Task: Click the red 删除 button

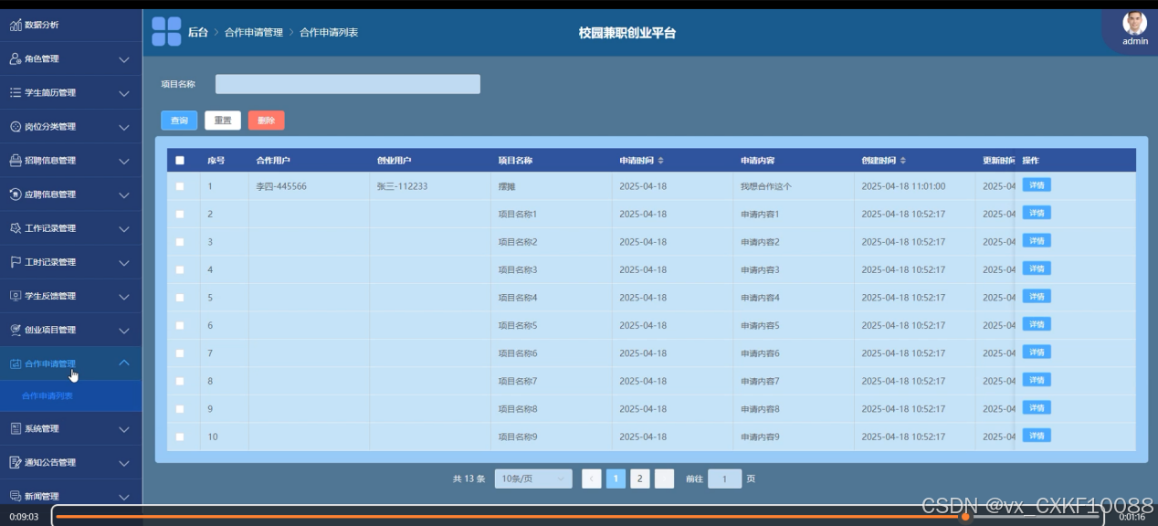Action: pos(266,121)
